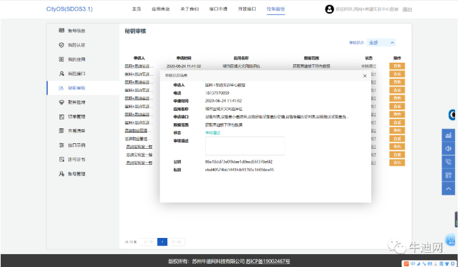This screenshot has height=267, width=459.
Task: Click the public key value 86e18dd73e0f9dae1d0eed56f378e642
Action: click(238, 162)
